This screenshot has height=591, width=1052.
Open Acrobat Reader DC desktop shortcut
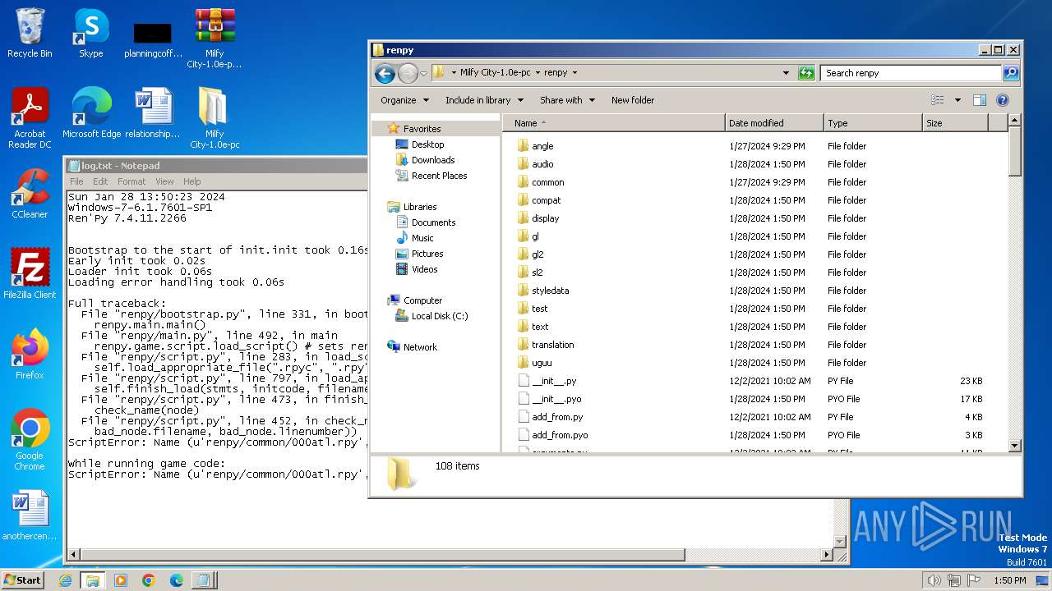(30, 118)
